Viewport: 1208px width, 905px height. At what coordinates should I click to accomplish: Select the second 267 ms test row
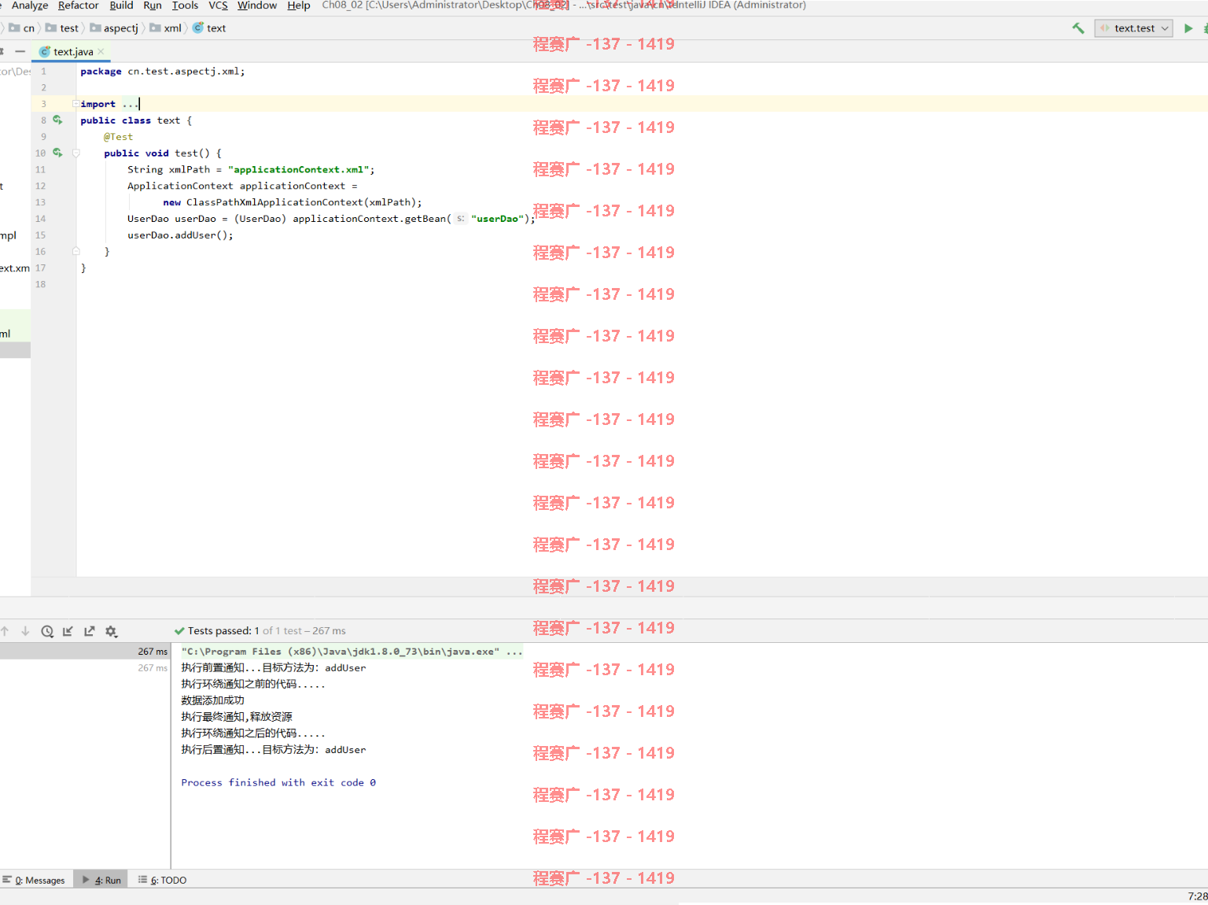pyautogui.click(x=85, y=668)
